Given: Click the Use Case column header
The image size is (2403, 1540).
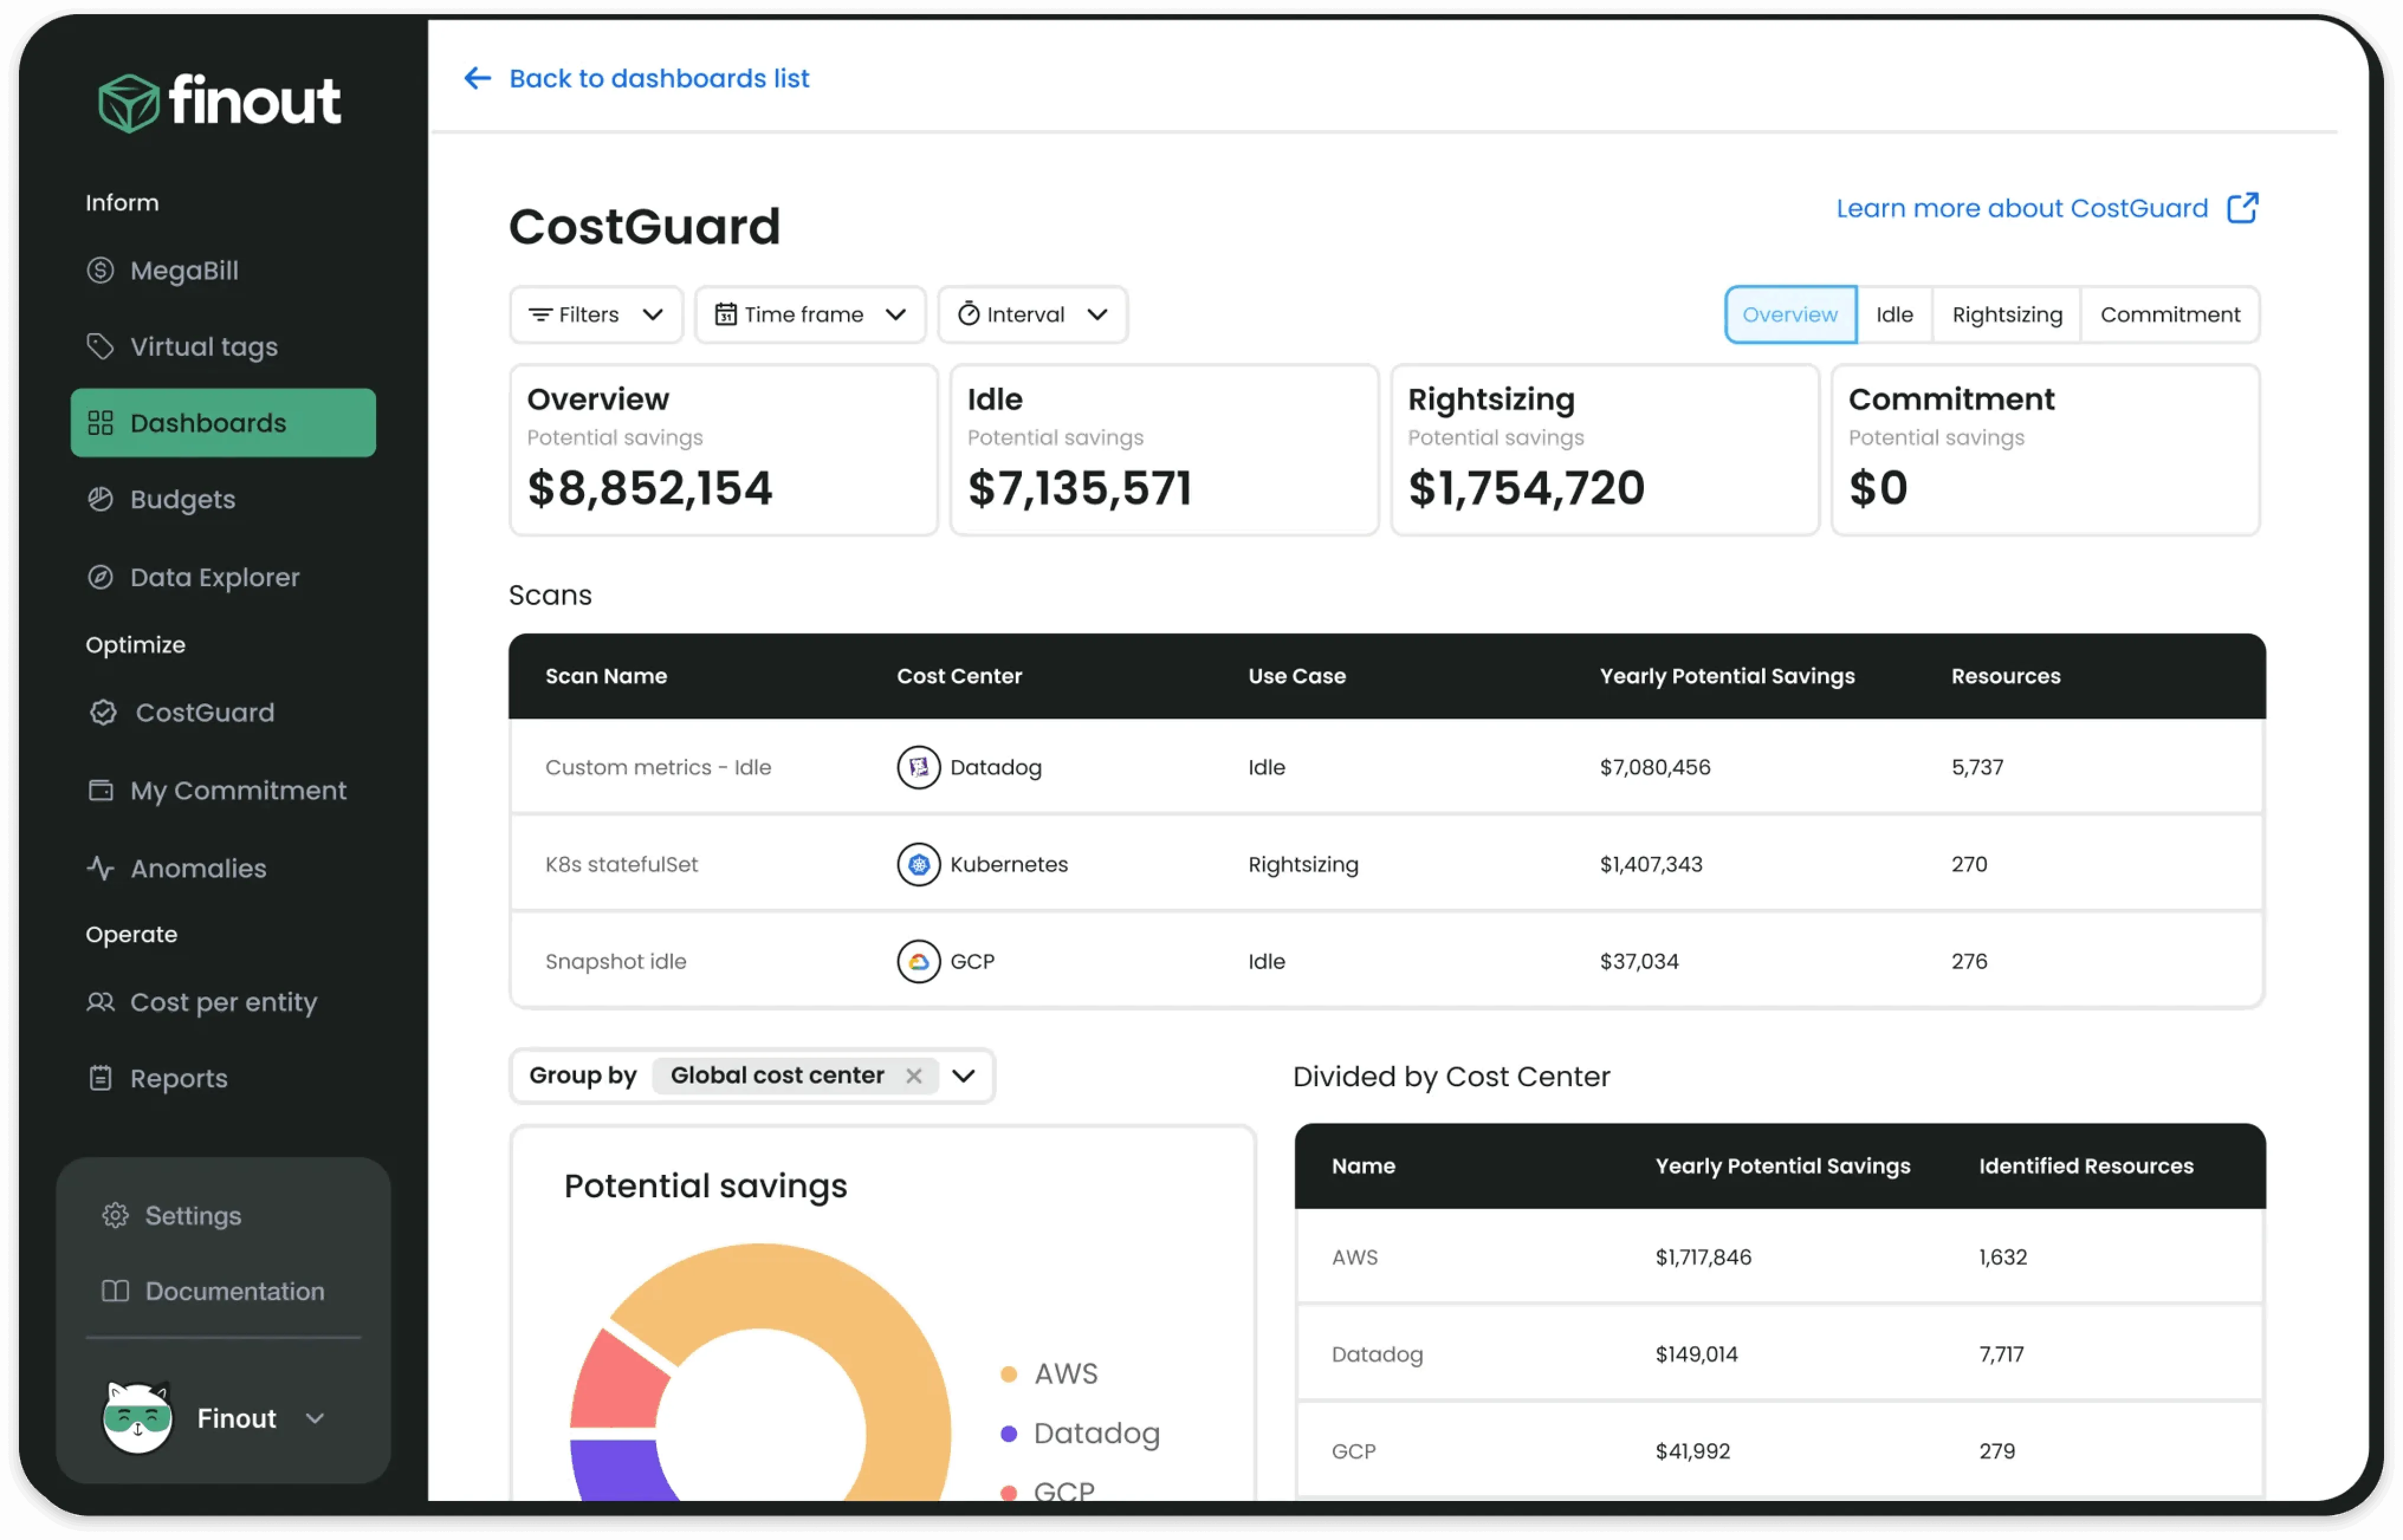Looking at the screenshot, I should point(1297,676).
